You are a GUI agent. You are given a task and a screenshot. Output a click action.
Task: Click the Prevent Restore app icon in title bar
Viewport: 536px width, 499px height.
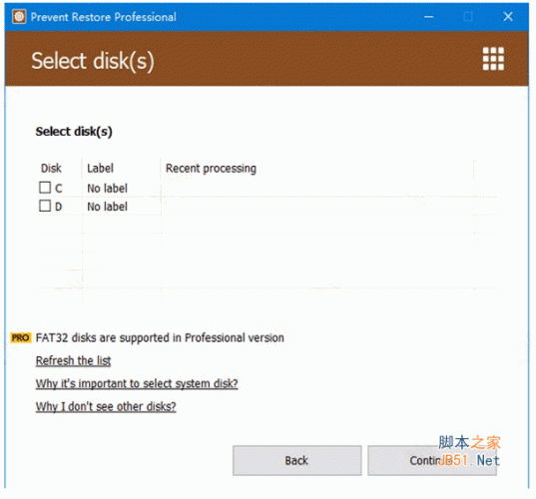[19, 16]
